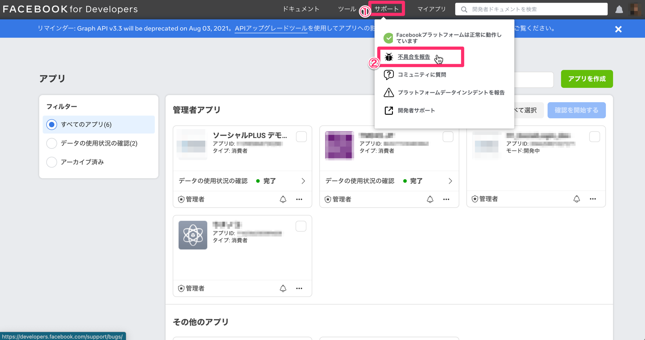Click admin shield icon on ソーシャルPLUS デモ card
645x340 pixels.
pos(181,199)
